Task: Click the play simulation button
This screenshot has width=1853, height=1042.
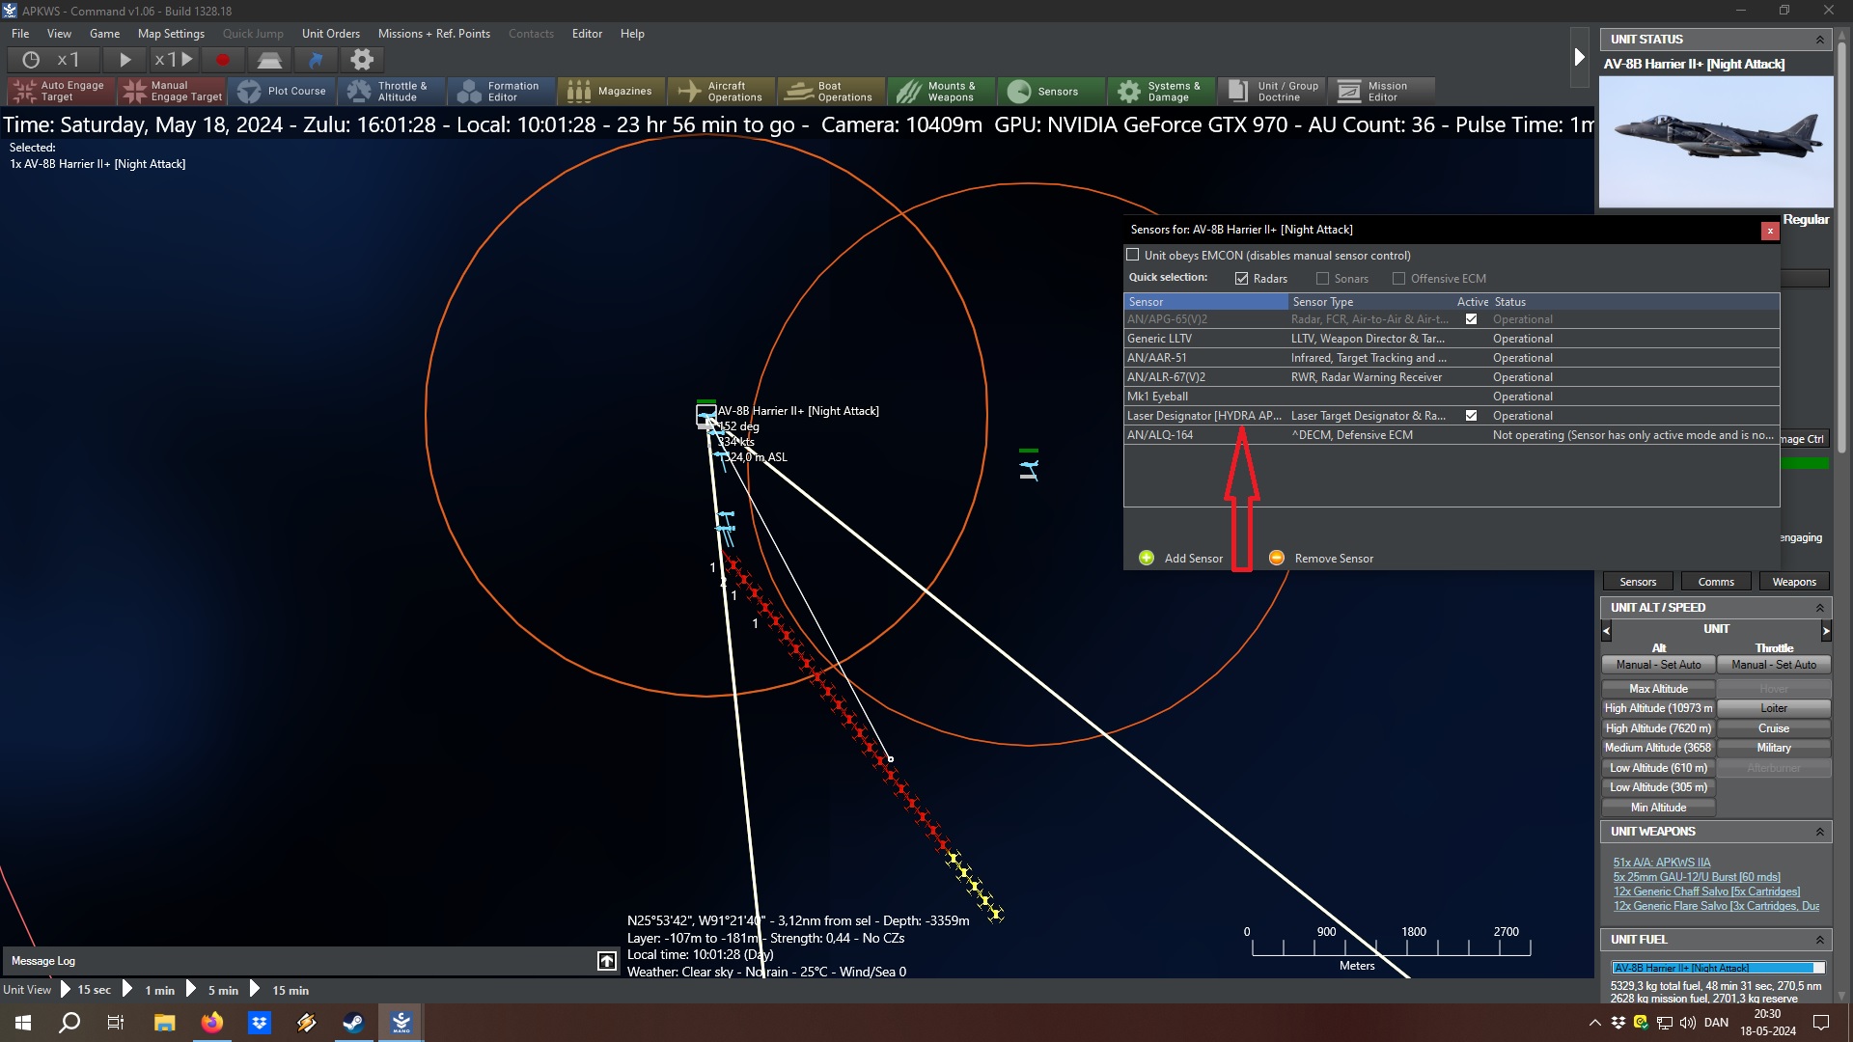Action: click(124, 60)
